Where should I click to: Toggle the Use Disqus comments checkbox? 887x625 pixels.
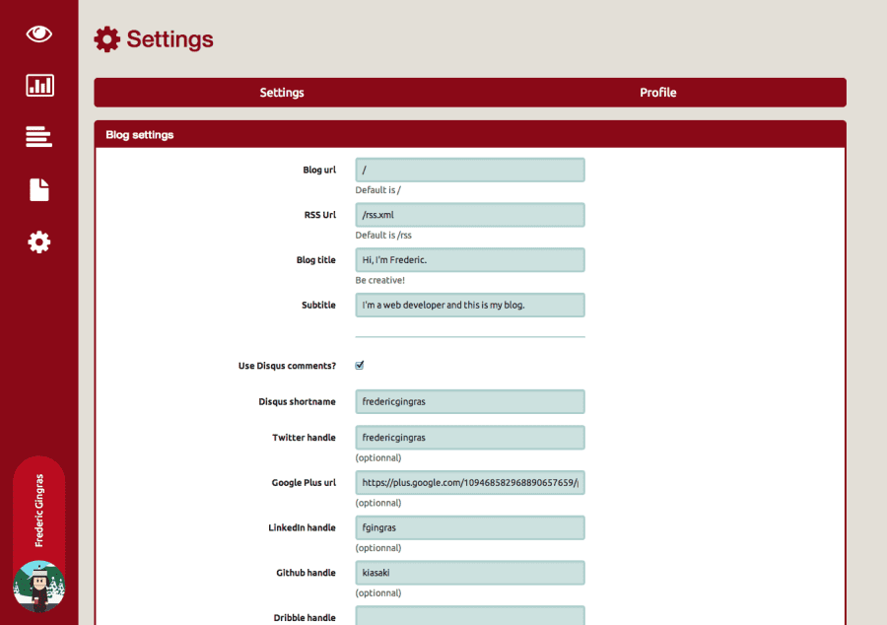360,365
